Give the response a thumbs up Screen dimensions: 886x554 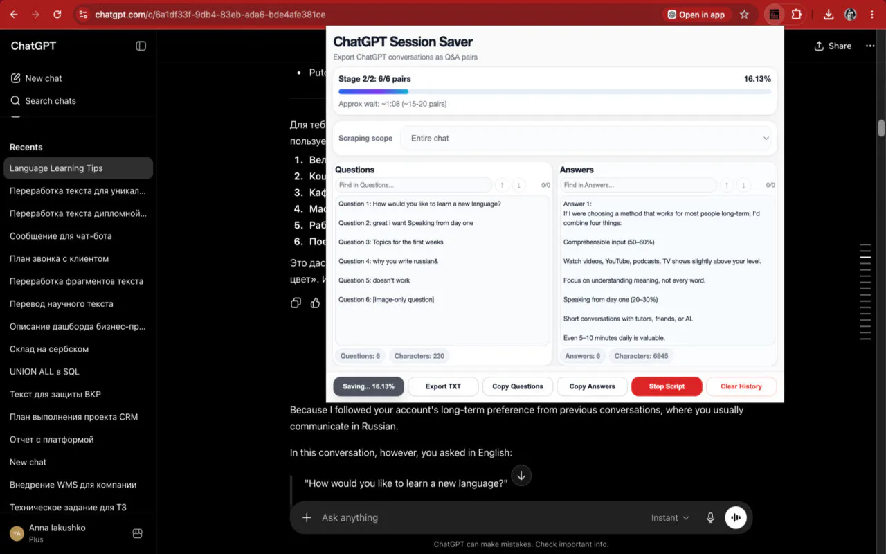pyautogui.click(x=316, y=303)
